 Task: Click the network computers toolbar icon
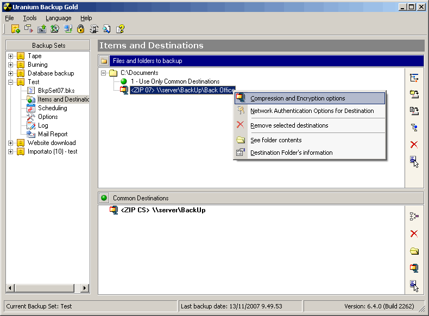pos(68,29)
